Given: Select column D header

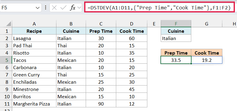Looking at the screenshot, I should click(x=132, y=24).
